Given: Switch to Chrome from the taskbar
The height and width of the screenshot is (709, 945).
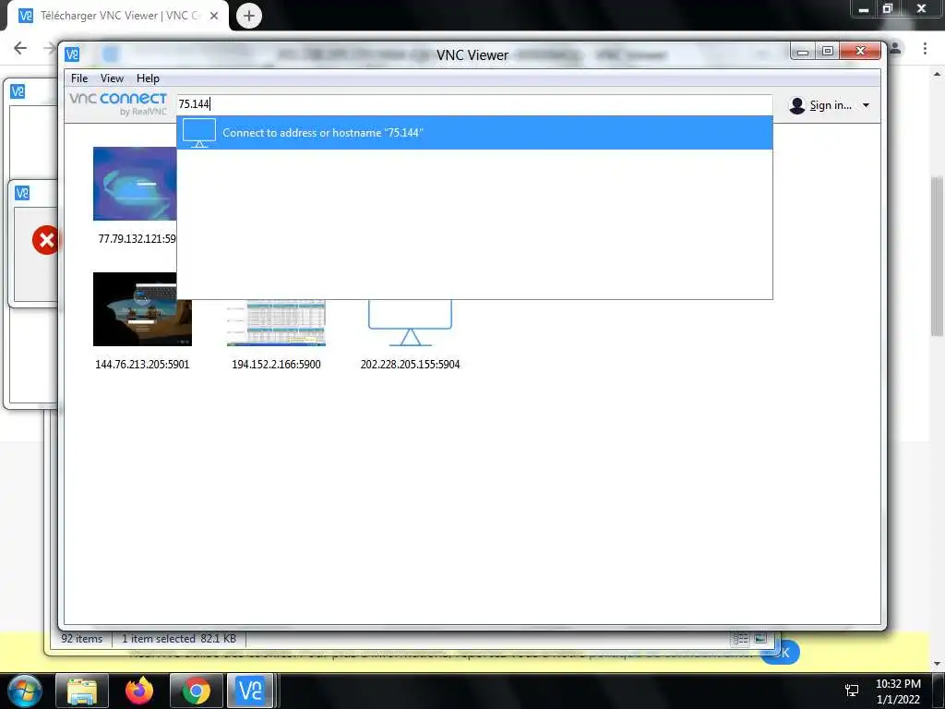Looking at the screenshot, I should (x=197, y=691).
